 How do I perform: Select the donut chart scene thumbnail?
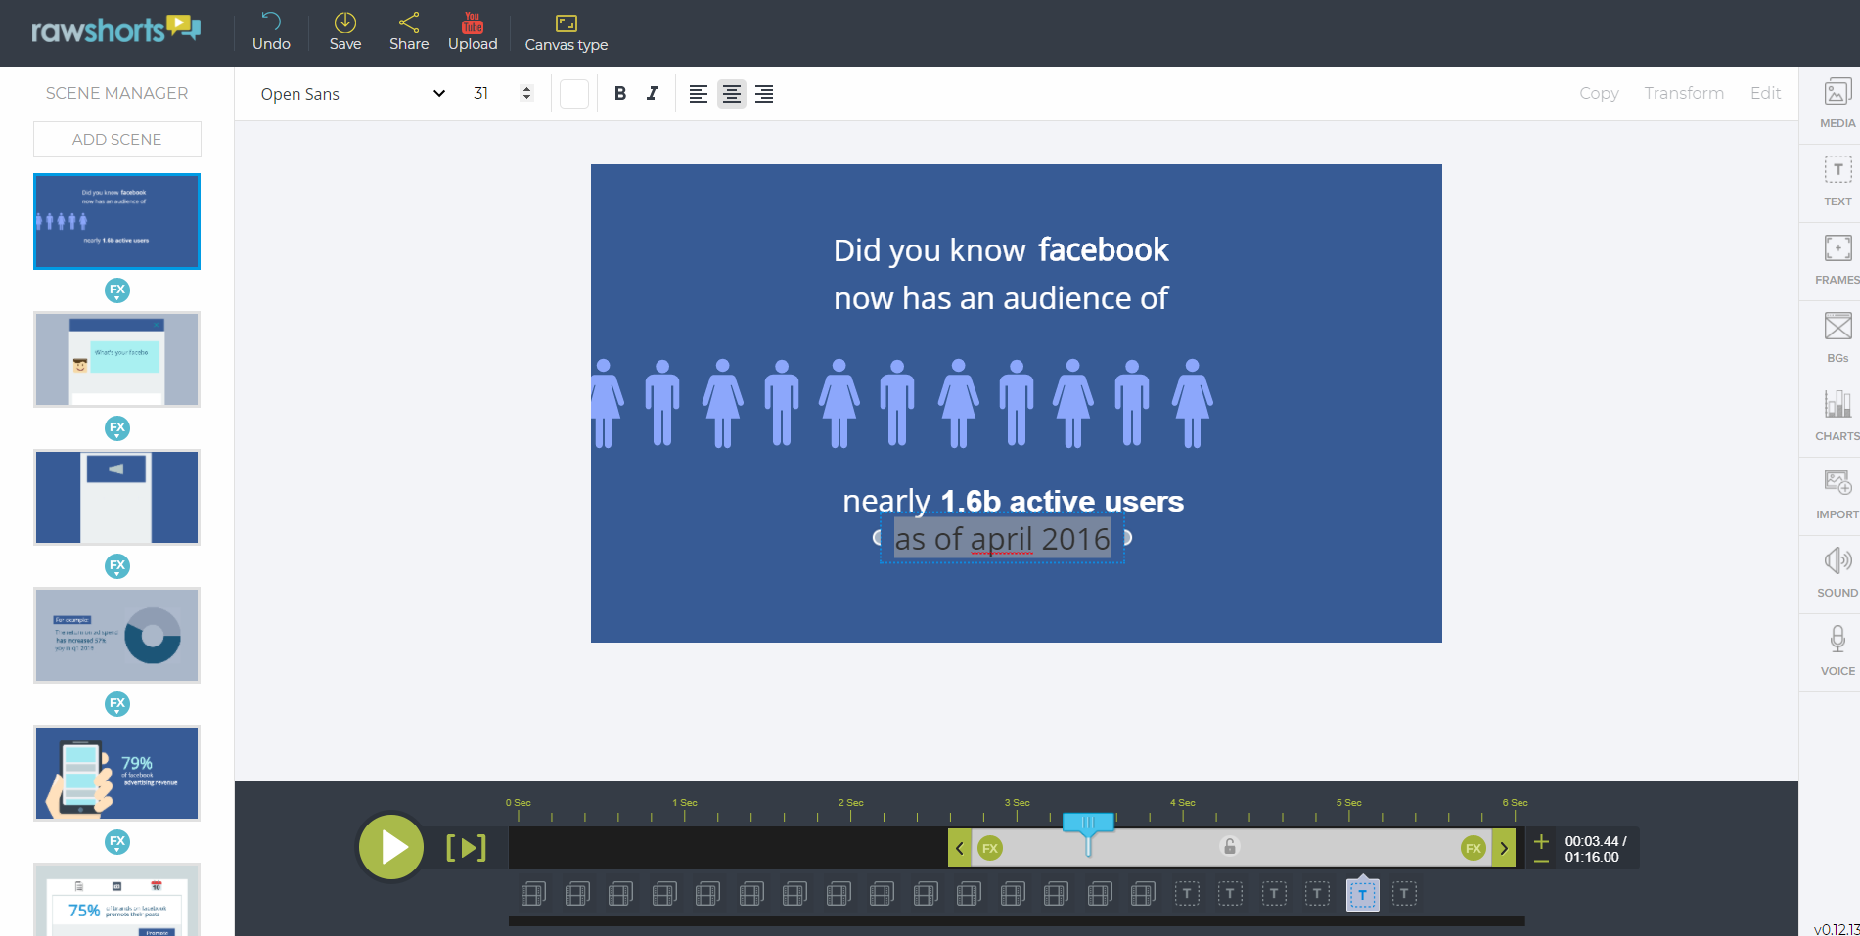tap(117, 636)
